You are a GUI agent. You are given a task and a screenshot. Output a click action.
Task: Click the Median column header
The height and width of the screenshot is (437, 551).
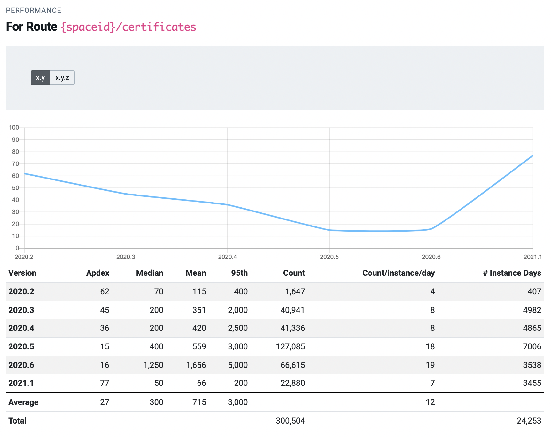pos(150,273)
